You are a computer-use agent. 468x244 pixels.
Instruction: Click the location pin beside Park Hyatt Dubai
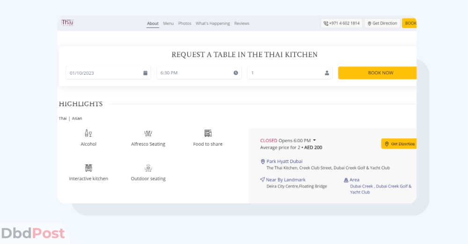click(x=263, y=162)
